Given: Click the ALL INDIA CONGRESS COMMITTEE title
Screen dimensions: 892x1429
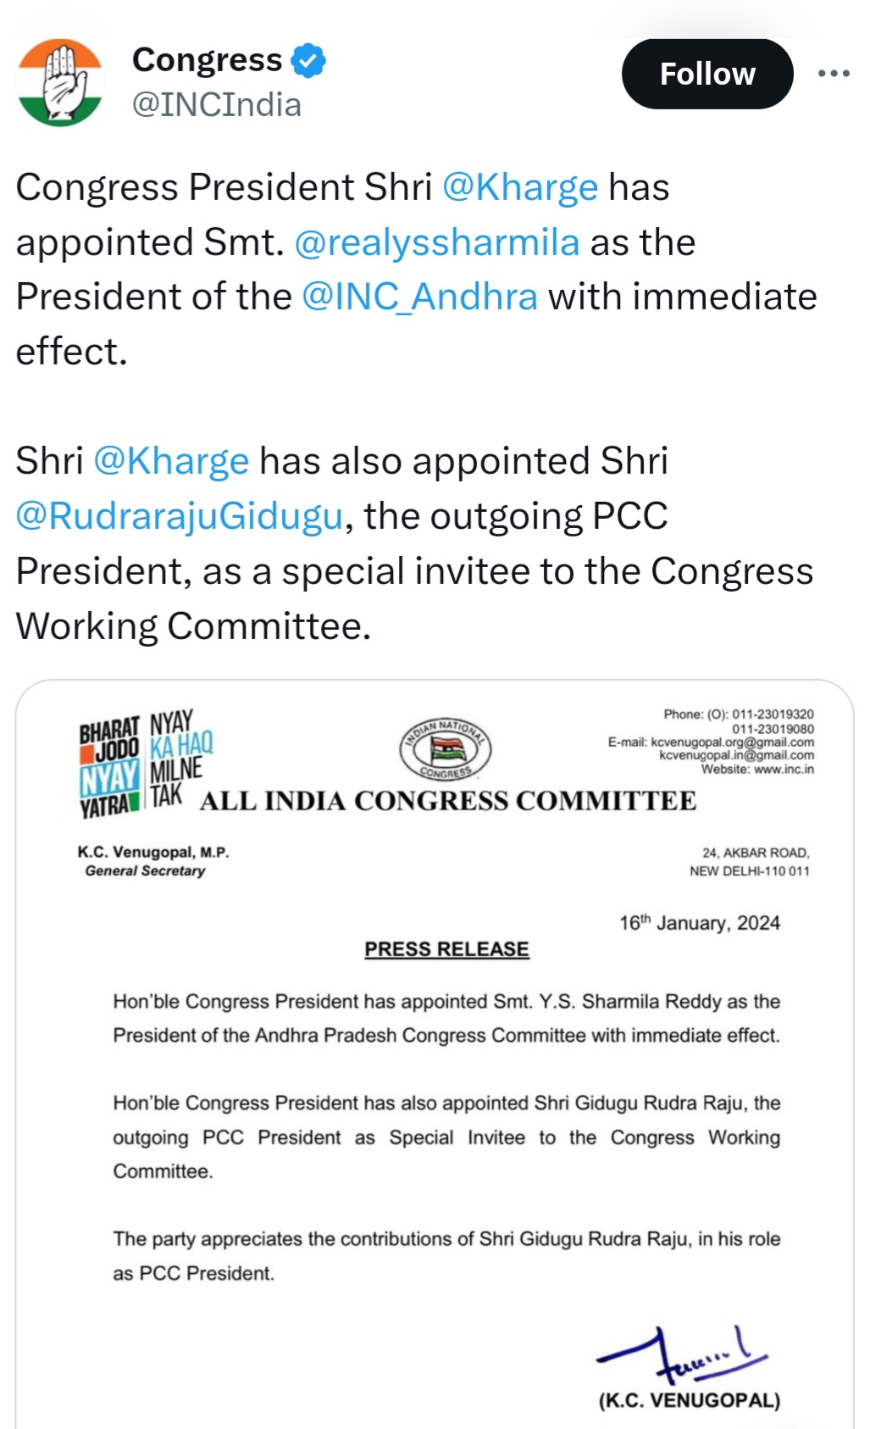Looking at the screenshot, I should pos(447,801).
